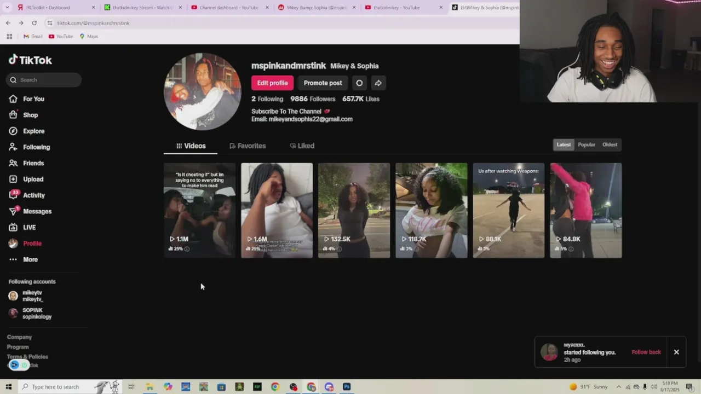This screenshot has width=701, height=394.
Task: Go to the LIVE section
Action: click(22, 227)
